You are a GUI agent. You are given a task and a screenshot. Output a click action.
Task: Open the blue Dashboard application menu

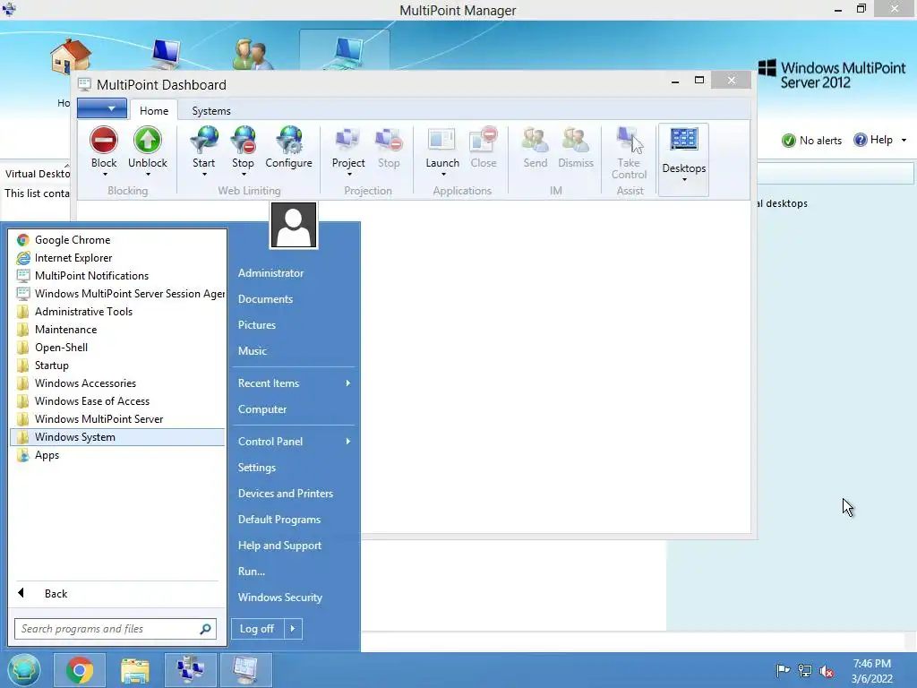pyautogui.click(x=102, y=108)
